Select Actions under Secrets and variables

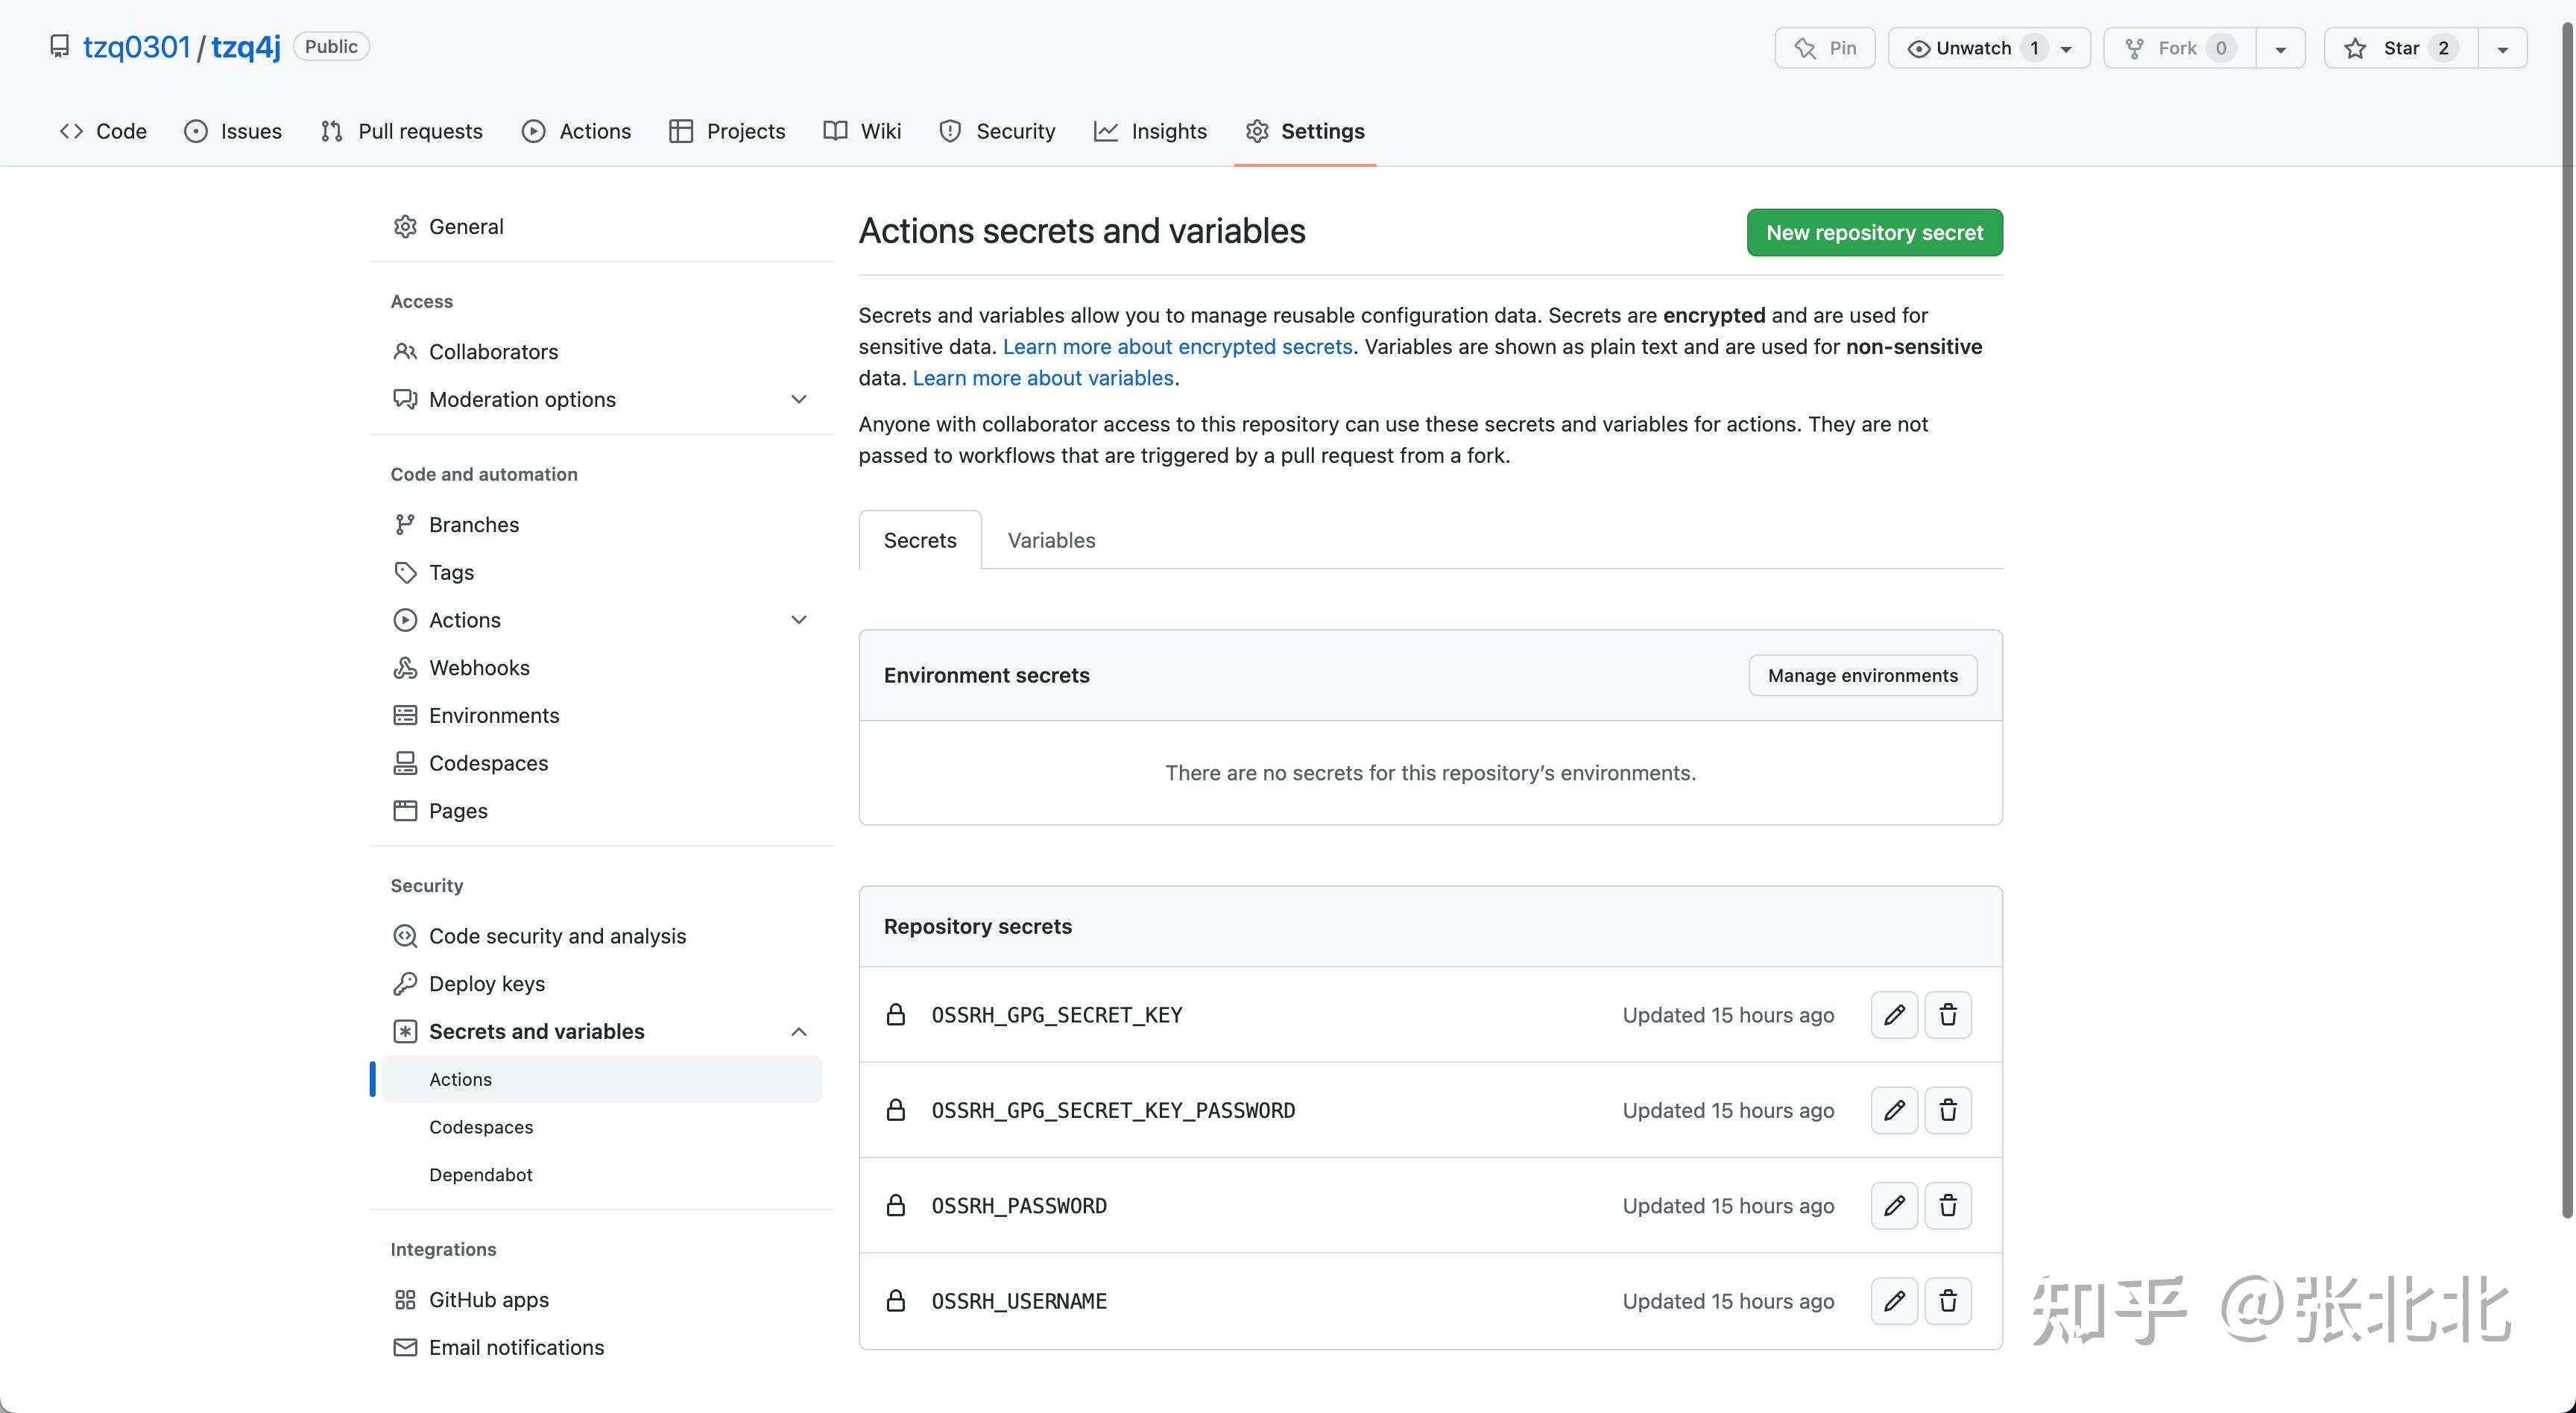[602, 1080]
